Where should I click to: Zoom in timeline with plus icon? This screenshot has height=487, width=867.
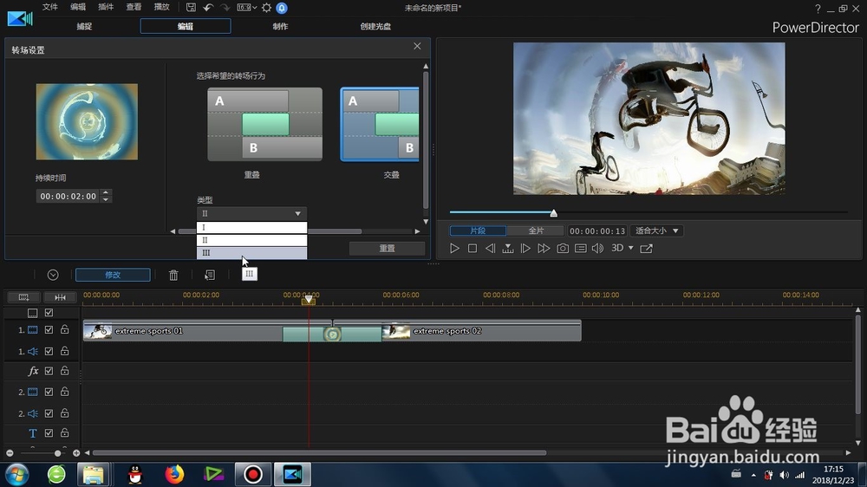click(x=76, y=452)
